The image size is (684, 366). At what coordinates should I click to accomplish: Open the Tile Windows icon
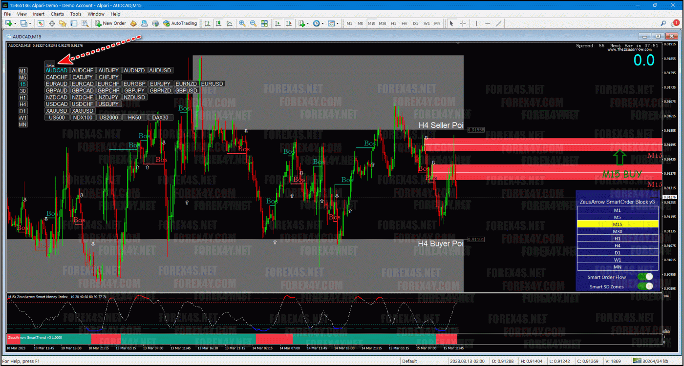264,23
